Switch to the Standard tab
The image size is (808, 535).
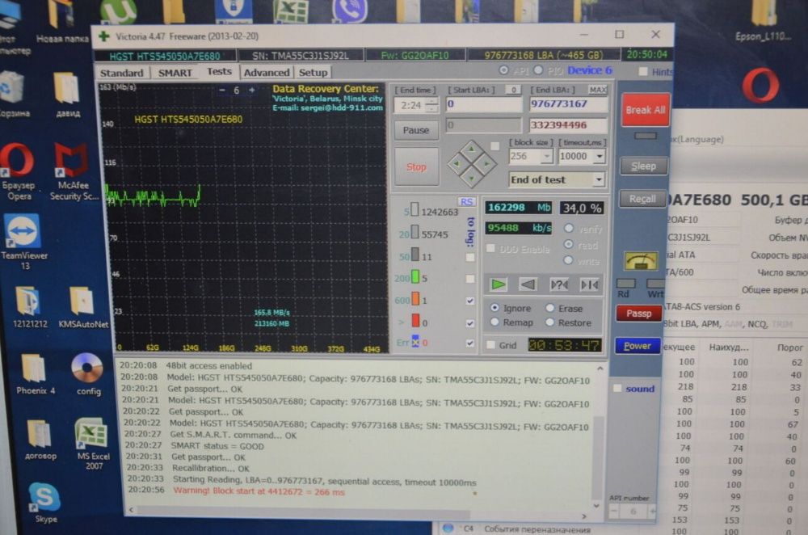pos(122,73)
